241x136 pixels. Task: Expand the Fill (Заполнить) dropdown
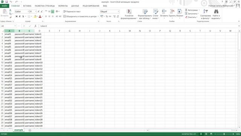tap(198, 14)
